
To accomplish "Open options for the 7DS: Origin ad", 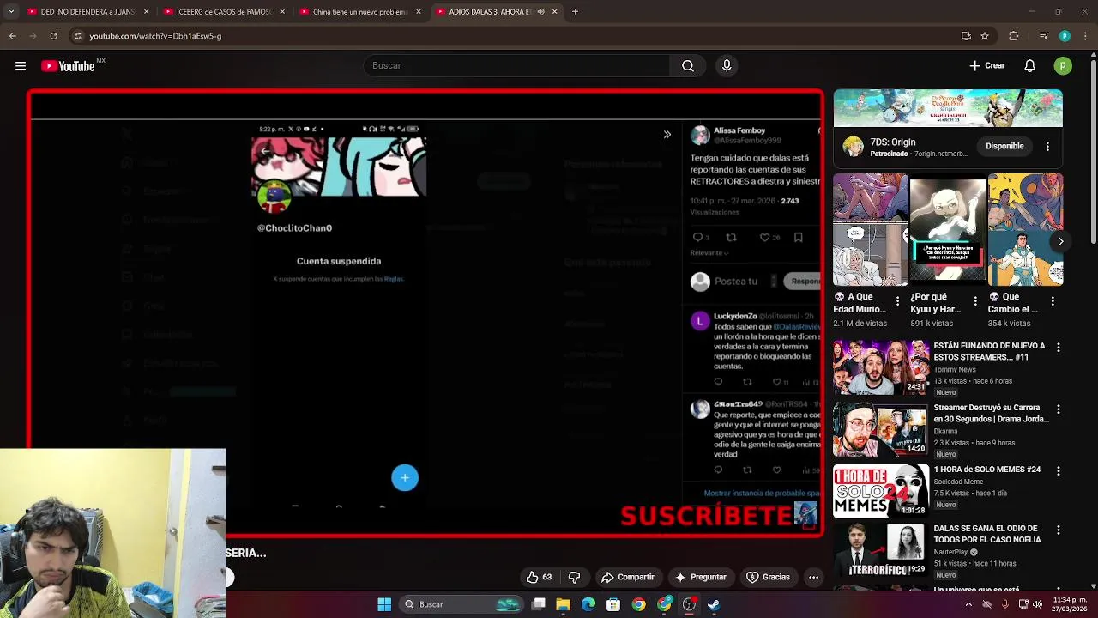I will click(x=1047, y=147).
